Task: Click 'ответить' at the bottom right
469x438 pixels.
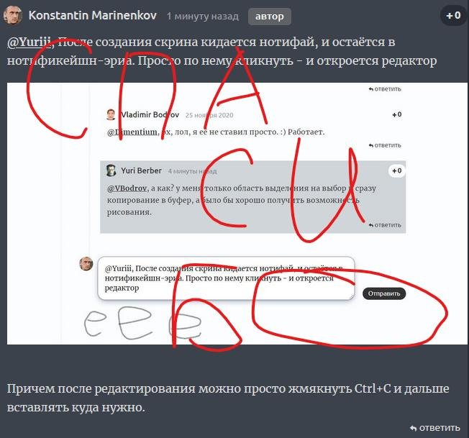Action: pyautogui.click(x=435, y=428)
